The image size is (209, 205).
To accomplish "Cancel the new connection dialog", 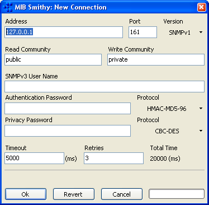I will [122, 194].
